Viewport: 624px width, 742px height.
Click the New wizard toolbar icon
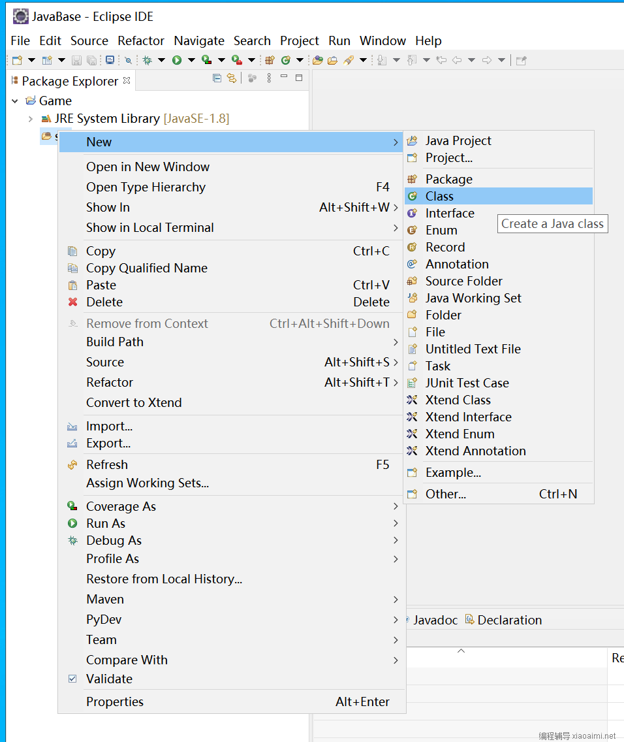point(18,60)
